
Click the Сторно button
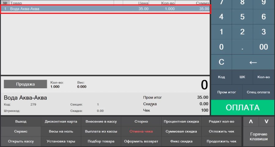pos(141,121)
